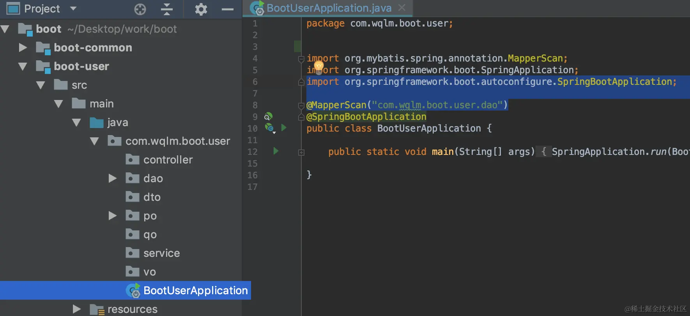Run class via green arrow on line 10

pyautogui.click(x=284, y=127)
